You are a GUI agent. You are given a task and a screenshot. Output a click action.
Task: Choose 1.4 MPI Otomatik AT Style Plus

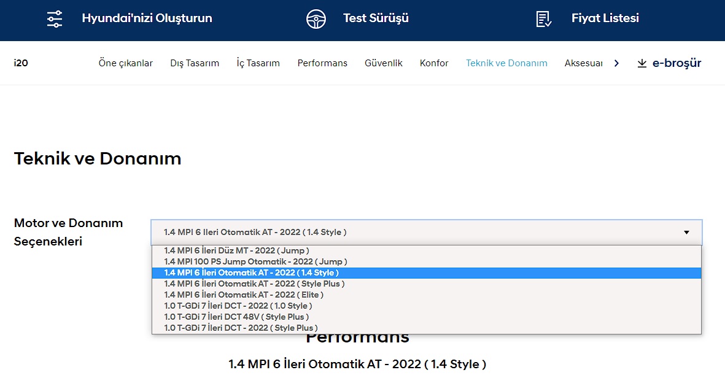coord(426,284)
